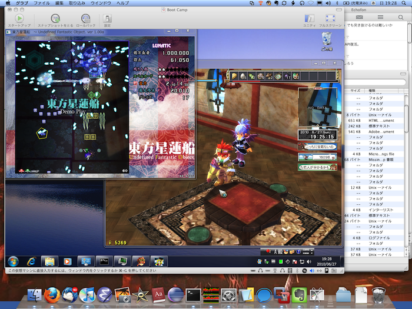
Task: Click the Bluetooth icon in menu bar
Action: tap(337, 3)
